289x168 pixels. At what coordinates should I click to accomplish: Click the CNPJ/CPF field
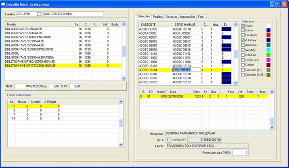205,140
